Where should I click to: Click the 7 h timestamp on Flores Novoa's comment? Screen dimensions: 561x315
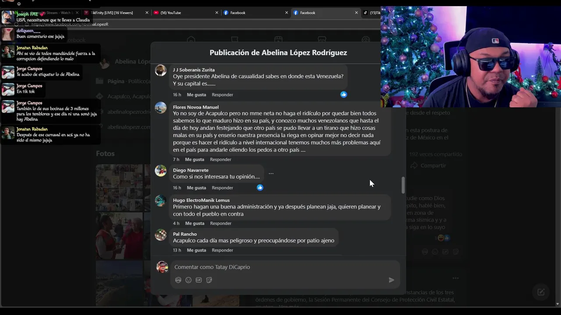coord(176,159)
